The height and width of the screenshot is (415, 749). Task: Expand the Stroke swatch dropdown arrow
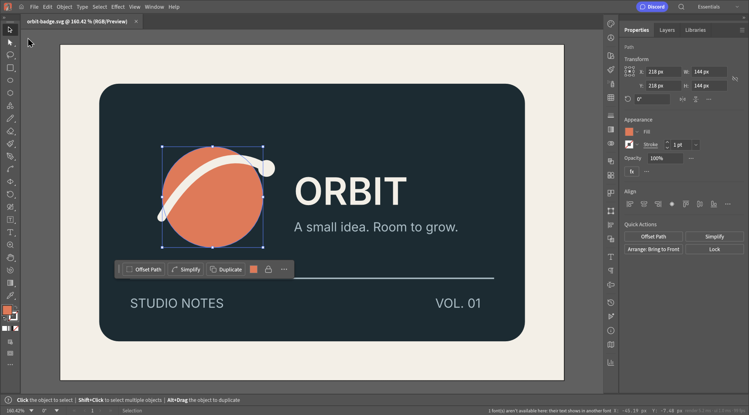[x=637, y=145]
